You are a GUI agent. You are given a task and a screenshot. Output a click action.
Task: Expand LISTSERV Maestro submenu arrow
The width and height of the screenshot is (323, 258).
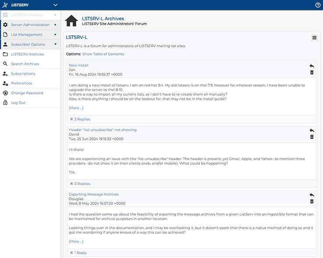[x=55, y=15]
